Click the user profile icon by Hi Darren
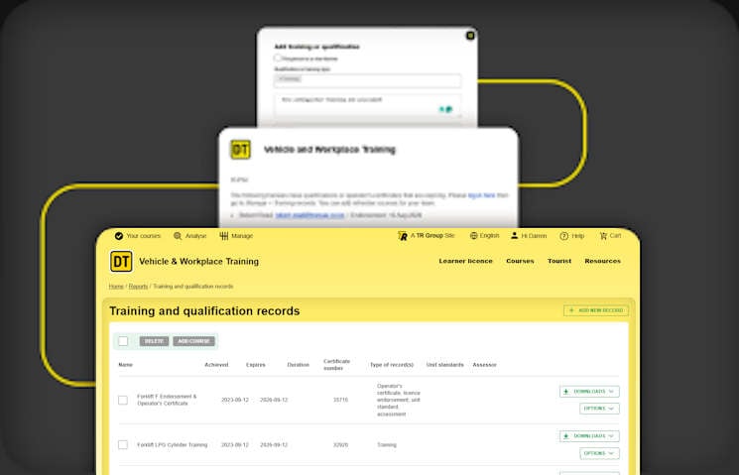The image size is (739, 475). coord(514,235)
